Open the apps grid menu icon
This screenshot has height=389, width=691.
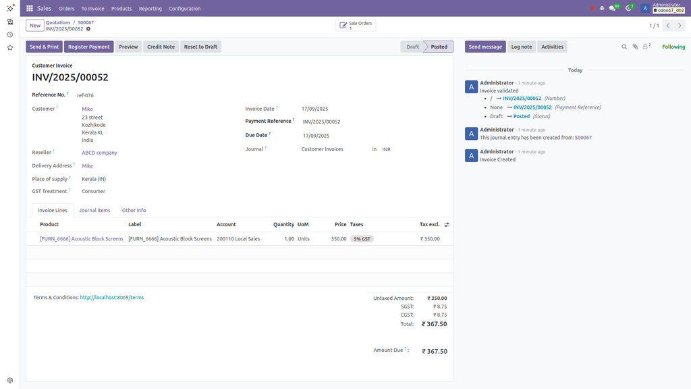[28, 8]
